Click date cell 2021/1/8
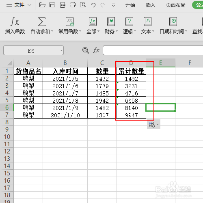This screenshot has width=203, height=203. click(x=65, y=100)
